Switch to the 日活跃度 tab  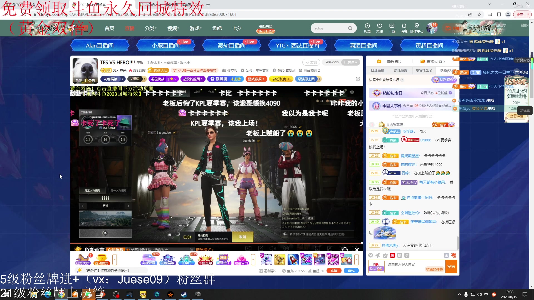(x=377, y=70)
